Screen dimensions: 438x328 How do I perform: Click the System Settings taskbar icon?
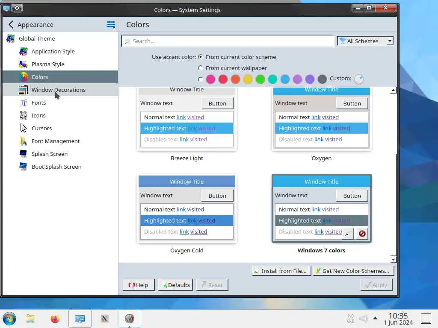80,319
